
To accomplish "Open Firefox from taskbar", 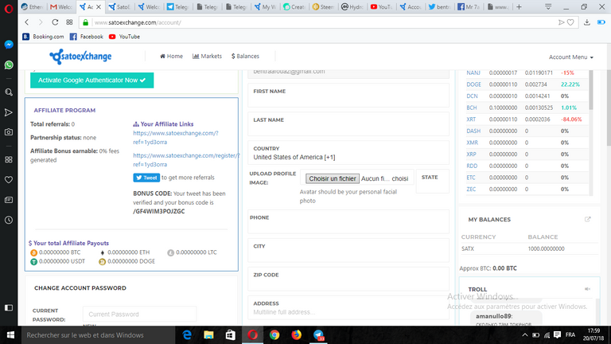I will tap(296, 335).
